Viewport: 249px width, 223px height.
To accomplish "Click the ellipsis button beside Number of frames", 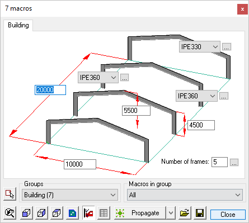I will (234, 162).
